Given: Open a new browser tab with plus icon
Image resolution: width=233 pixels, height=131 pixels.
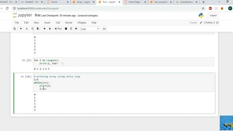Looking at the screenshot, I should (x=203, y=2).
